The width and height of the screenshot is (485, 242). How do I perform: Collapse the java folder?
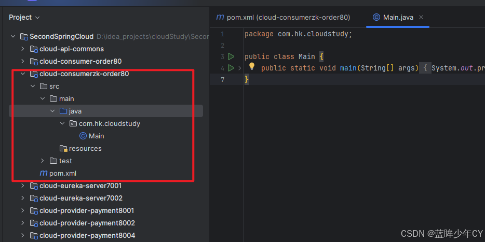52,111
